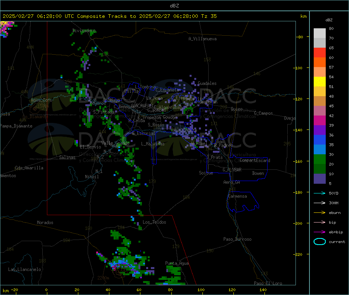Click the 51 dBZ yellow dotted swatch
This screenshot has height=295, width=349.
point(320,82)
